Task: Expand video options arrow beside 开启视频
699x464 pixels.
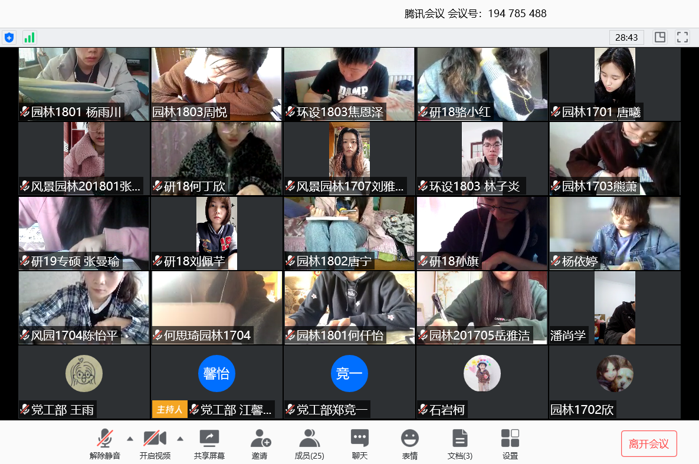Action: [181, 438]
